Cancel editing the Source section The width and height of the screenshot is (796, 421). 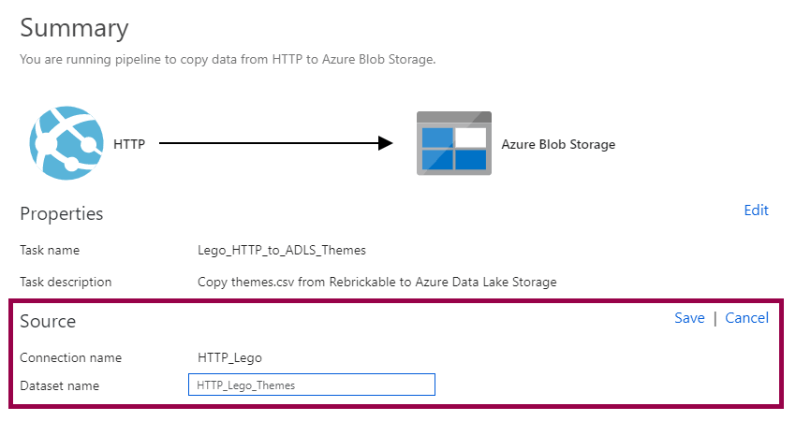(x=746, y=318)
